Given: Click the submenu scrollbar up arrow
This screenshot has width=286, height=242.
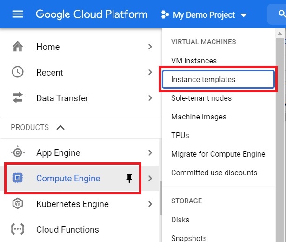Looking at the screenshot, I should [279, 33].
